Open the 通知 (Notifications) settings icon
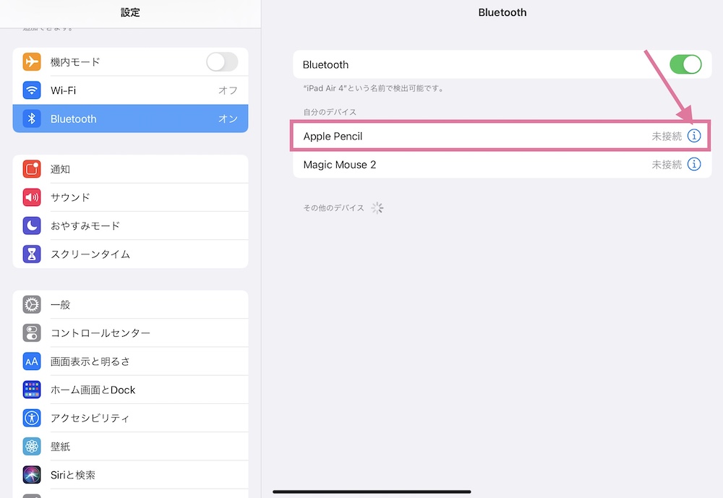723x498 pixels. pos(31,169)
